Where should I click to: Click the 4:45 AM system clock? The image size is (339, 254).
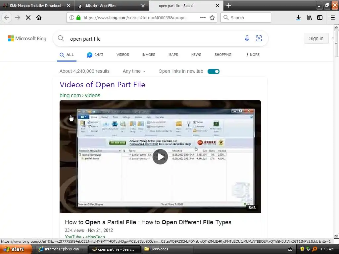[327, 249]
